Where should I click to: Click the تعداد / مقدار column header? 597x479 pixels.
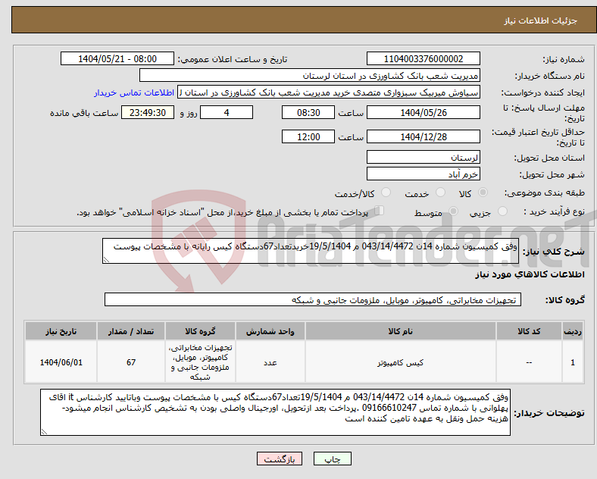click(131, 331)
